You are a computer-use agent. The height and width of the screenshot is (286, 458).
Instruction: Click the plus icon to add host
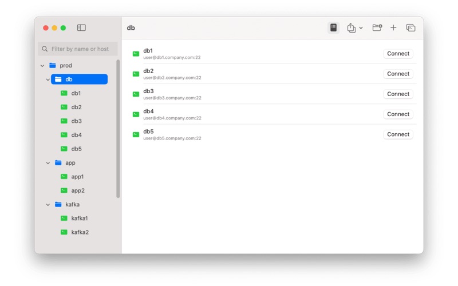(393, 27)
